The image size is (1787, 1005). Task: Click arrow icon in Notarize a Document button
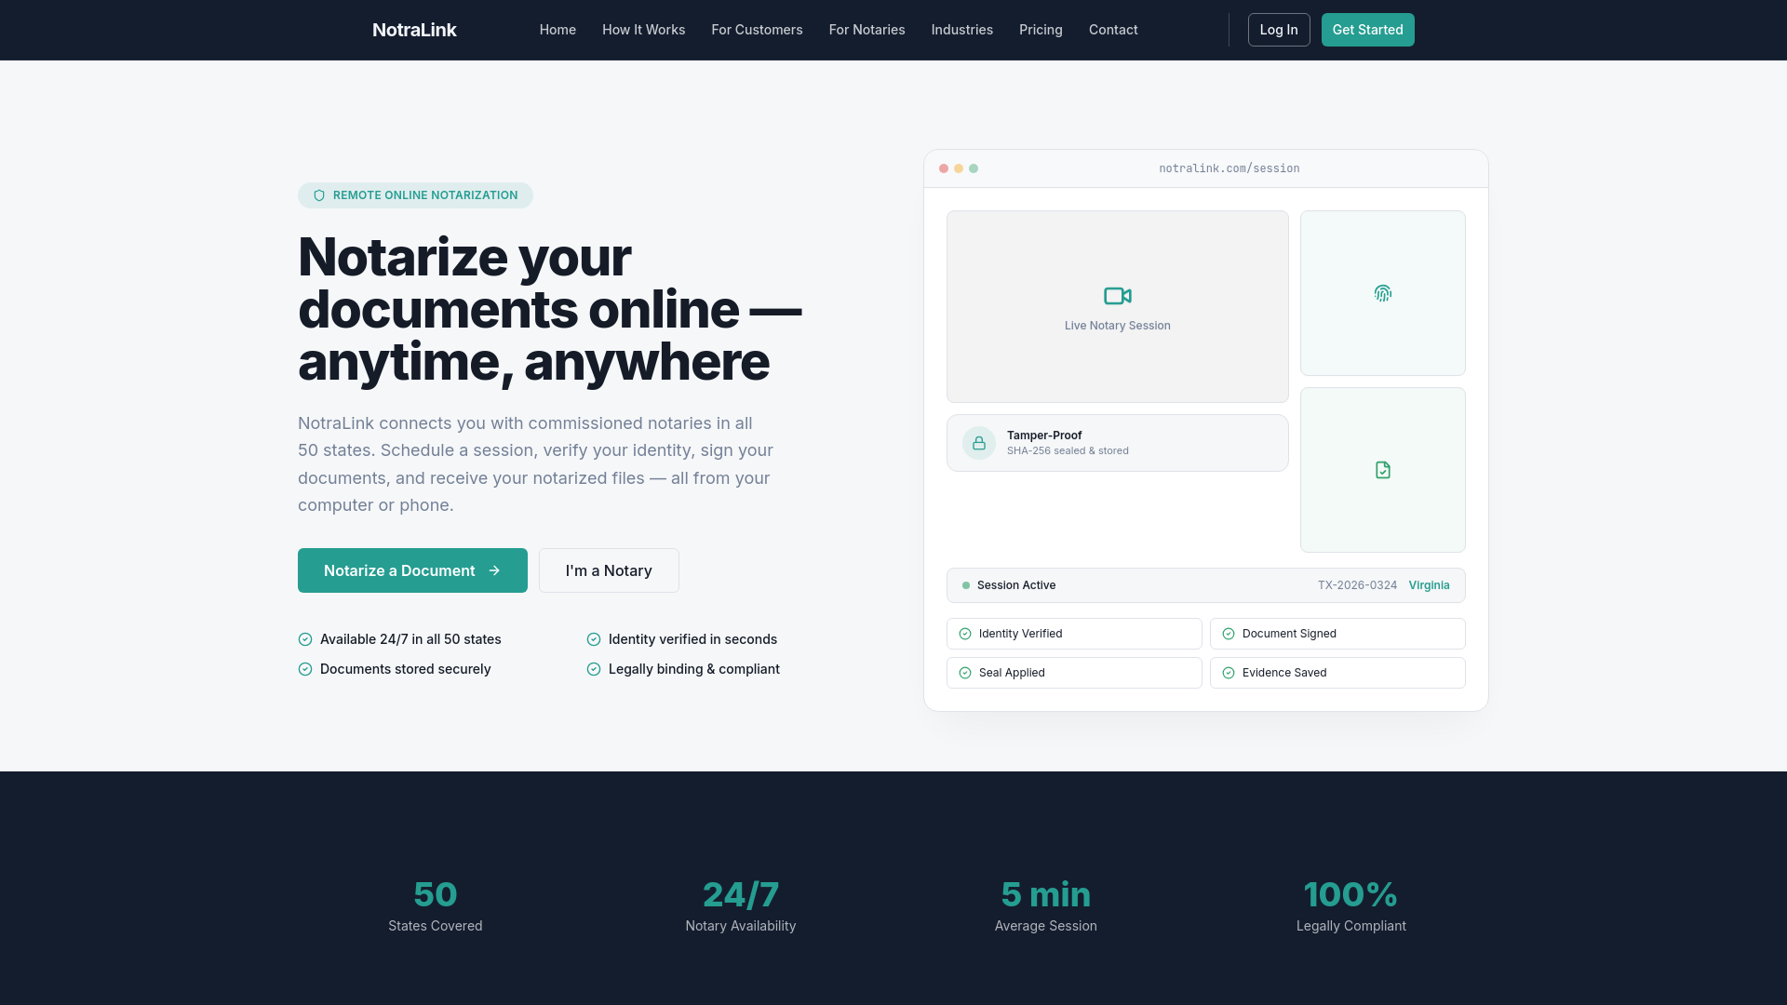[x=494, y=570]
